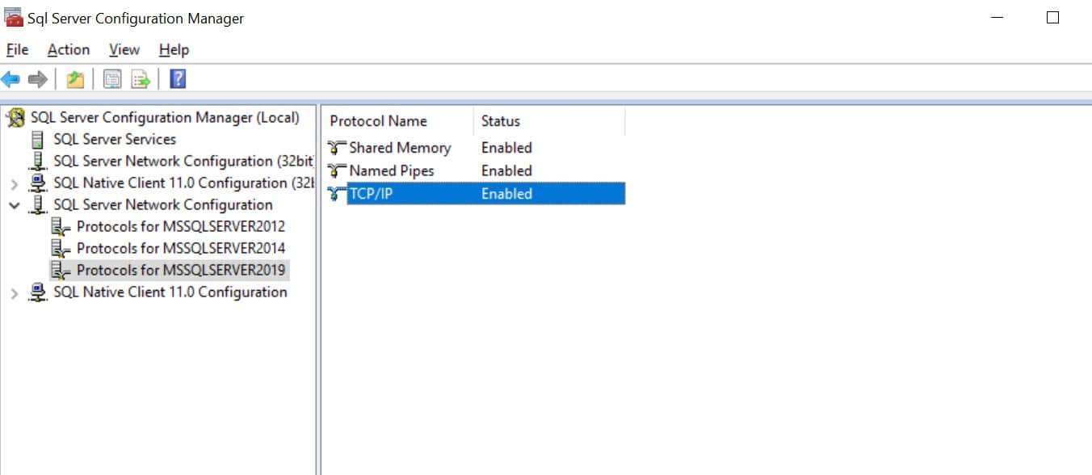Select the SQL Native Client 11.0 Configuration (32bit) label
This screenshot has width=1092, height=475.
(183, 183)
